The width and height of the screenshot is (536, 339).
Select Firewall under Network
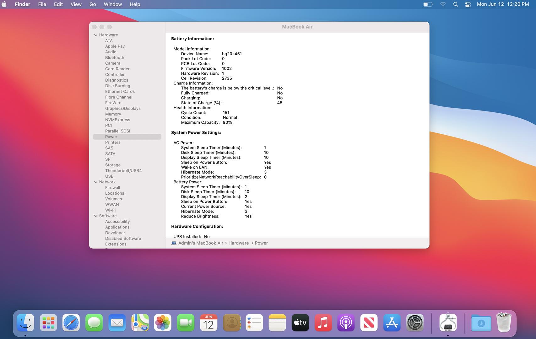pos(113,188)
